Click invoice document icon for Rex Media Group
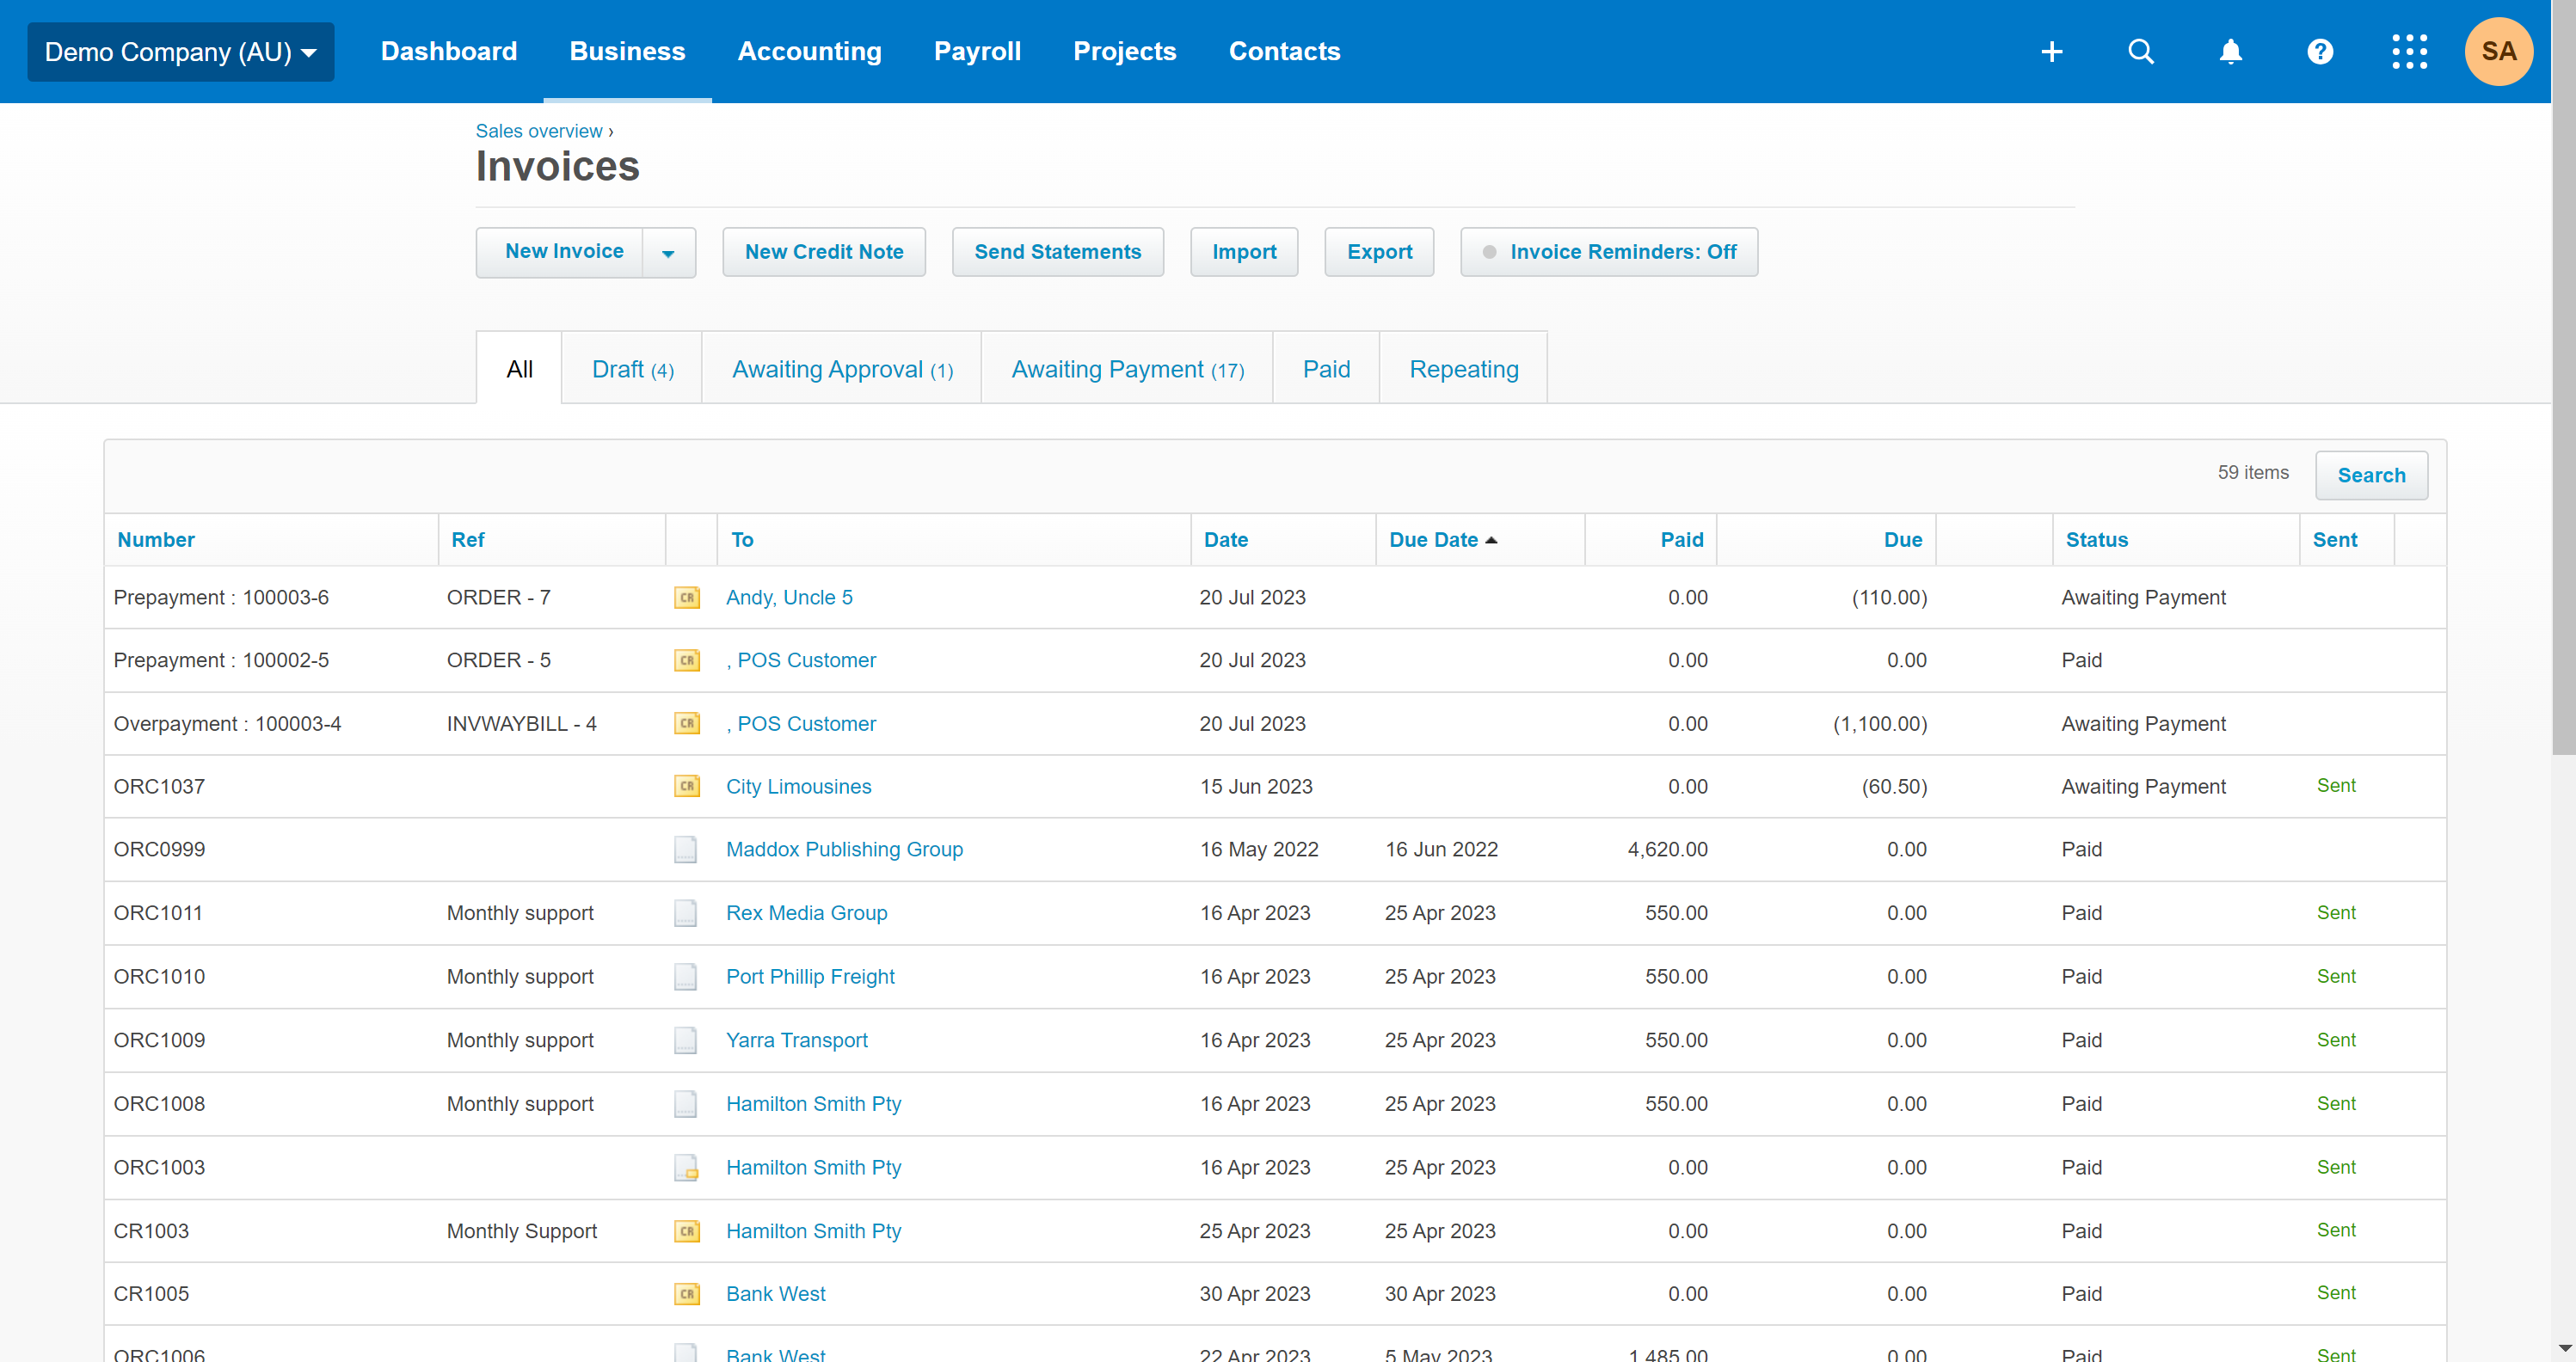The image size is (2576, 1362). pyautogui.click(x=685, y=913)
